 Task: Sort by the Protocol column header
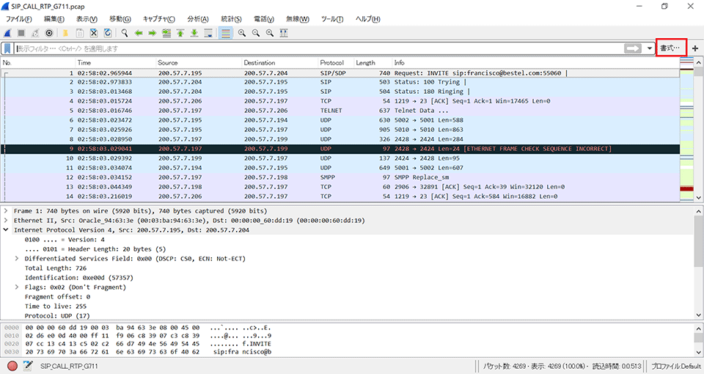coord(335,63)
